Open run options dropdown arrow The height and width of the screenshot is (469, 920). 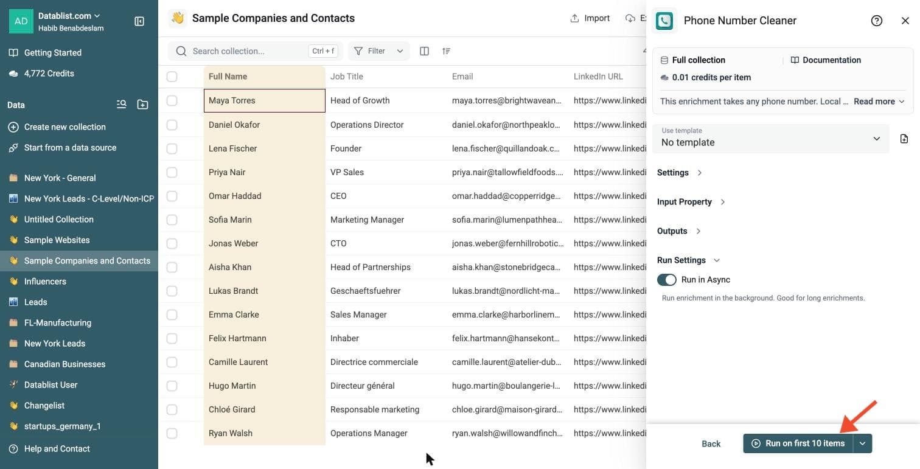tap(863, 443)
